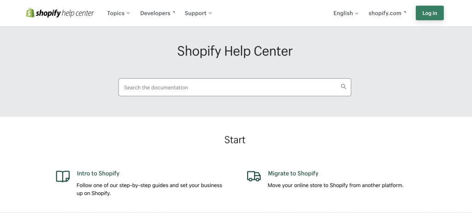Expand the Topics dropdown menu
The height and width of the screenshot is (213, 472).
coord(118,13)
